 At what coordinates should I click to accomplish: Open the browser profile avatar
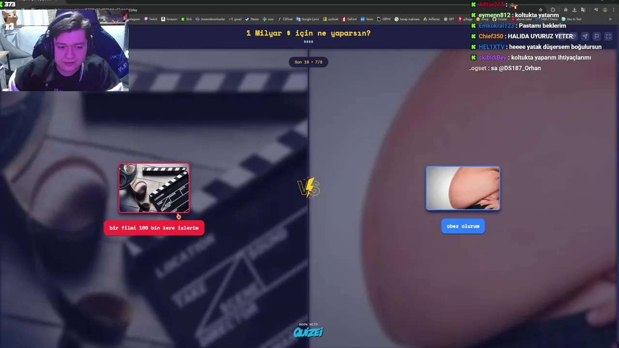[x=605, y=10]
